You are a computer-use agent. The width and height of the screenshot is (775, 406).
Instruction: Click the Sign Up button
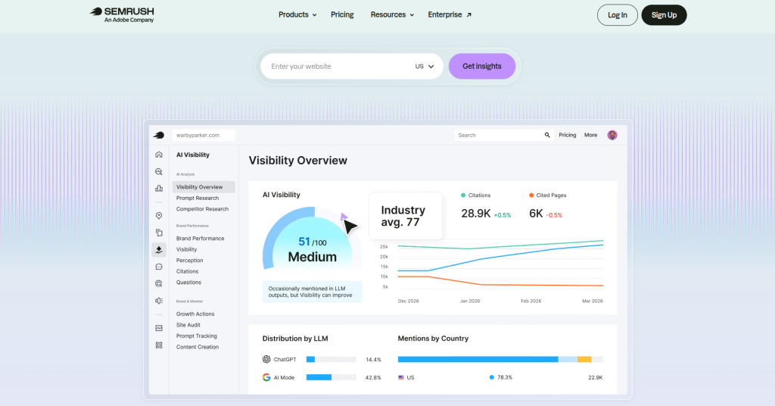(664, 15)
